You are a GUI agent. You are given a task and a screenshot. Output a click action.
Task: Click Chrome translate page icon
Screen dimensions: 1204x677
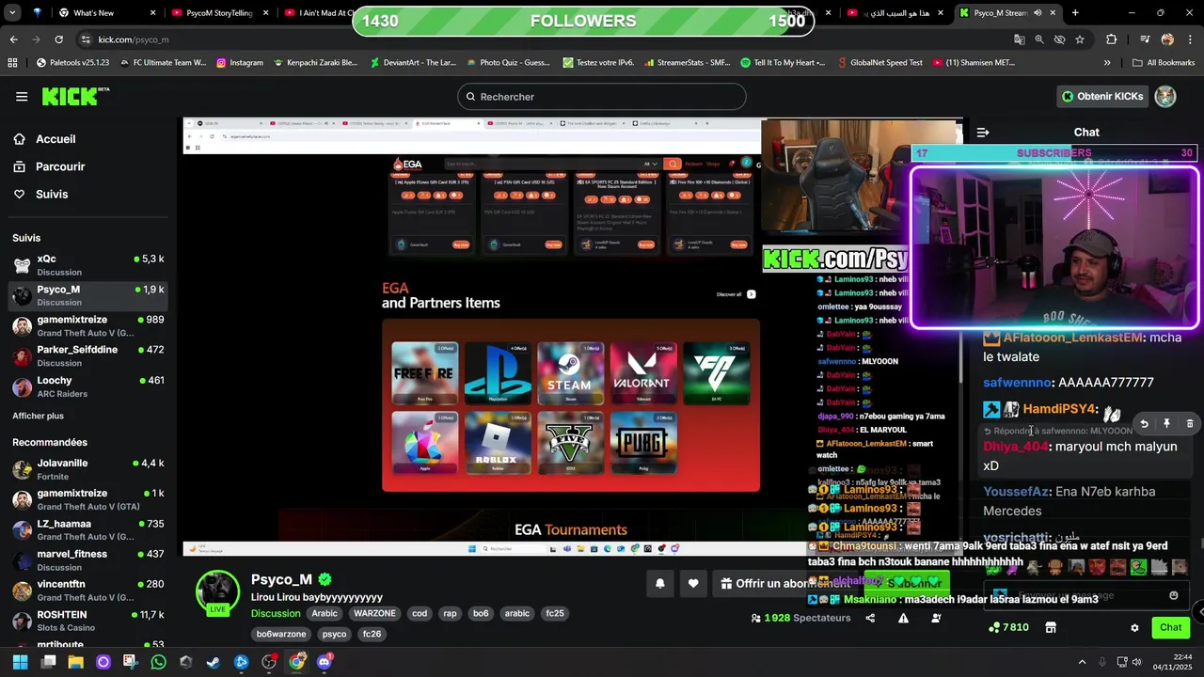(1019, 39)
